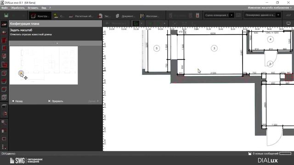294x165 pixels.
Task: Click the Задать масштаб heading
Action: tap(21, 30)
